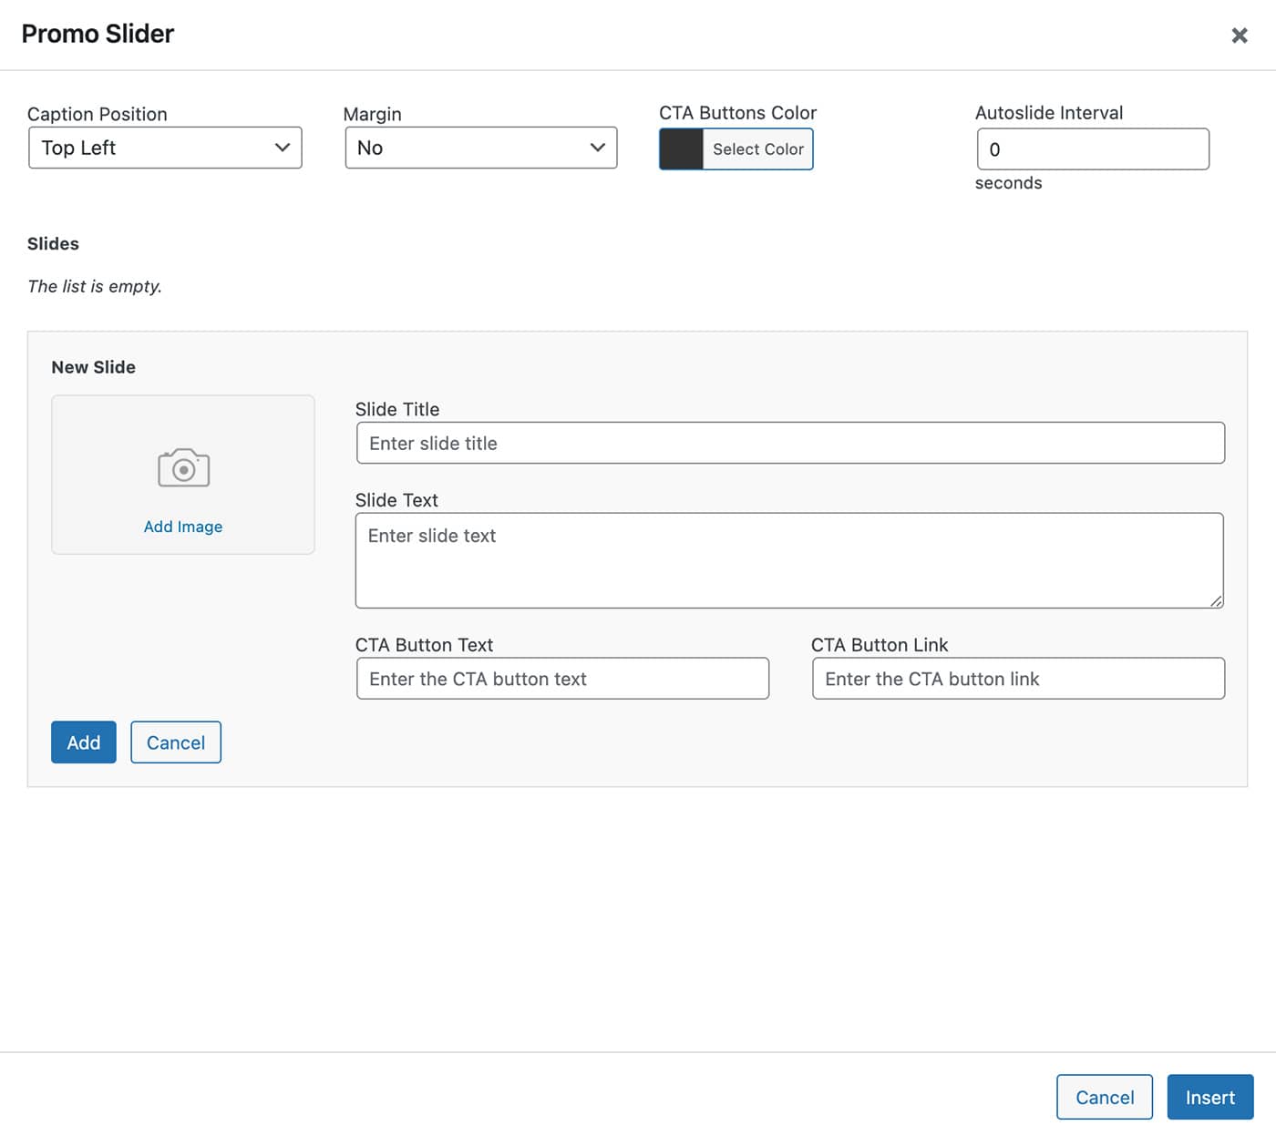Screen dimensions: 1276x1136
Task: Select the CTA Button Text input
Action: (x=562, y=679)
